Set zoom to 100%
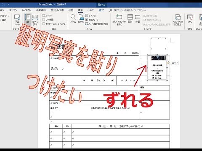 (81, 18)
